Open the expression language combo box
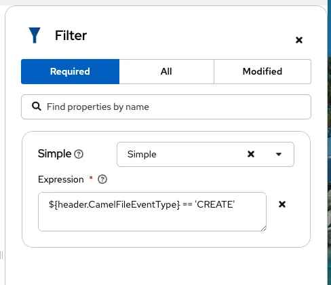 point(206,154)
